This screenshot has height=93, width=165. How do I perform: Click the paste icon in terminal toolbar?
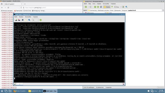[x=26, y=20]
